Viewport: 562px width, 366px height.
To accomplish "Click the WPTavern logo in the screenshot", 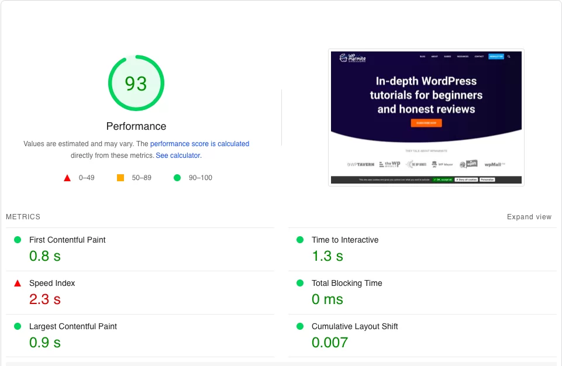I will (361, 164).
